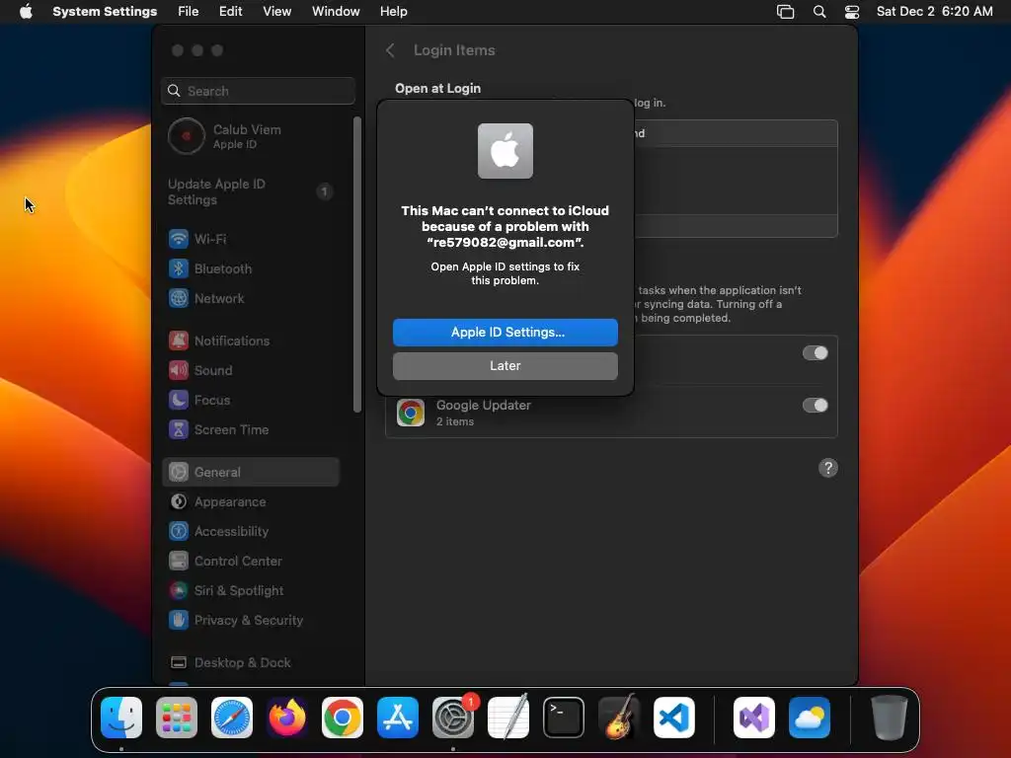This screenshot has height=758, width=1011.
Task: Open the System Settings menu
Action: (x=105, y=12)
